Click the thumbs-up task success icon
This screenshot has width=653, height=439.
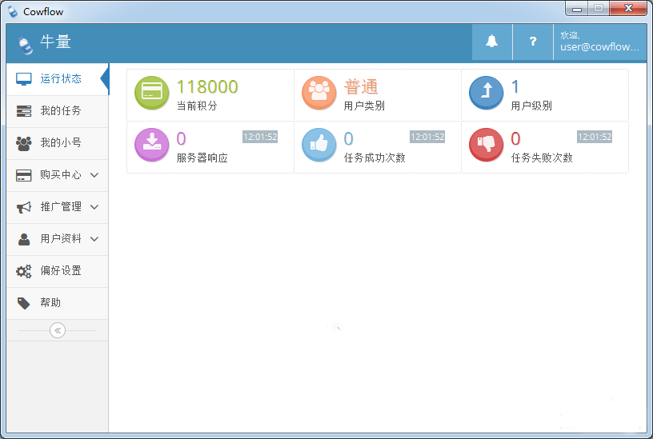pyautogui.click(x=319, y=145)
